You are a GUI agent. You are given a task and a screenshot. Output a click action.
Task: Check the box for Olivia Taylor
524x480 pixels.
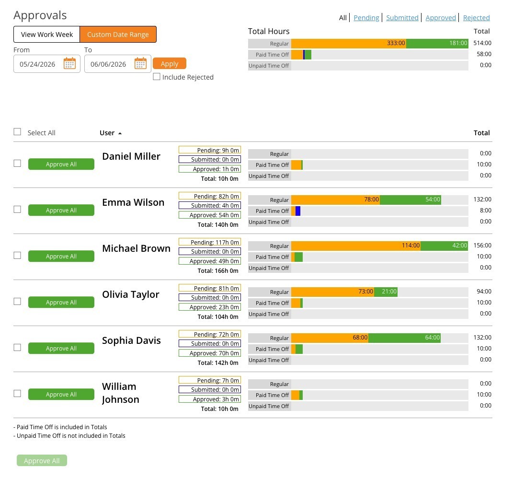pyautogui.click(x=17, y=302)
